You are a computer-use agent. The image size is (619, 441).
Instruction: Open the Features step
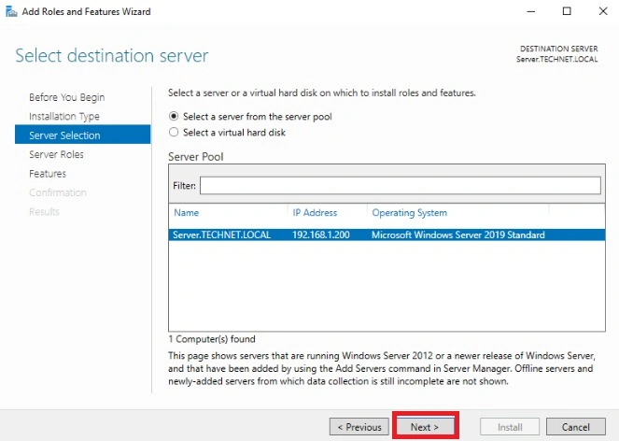(48, 174)
